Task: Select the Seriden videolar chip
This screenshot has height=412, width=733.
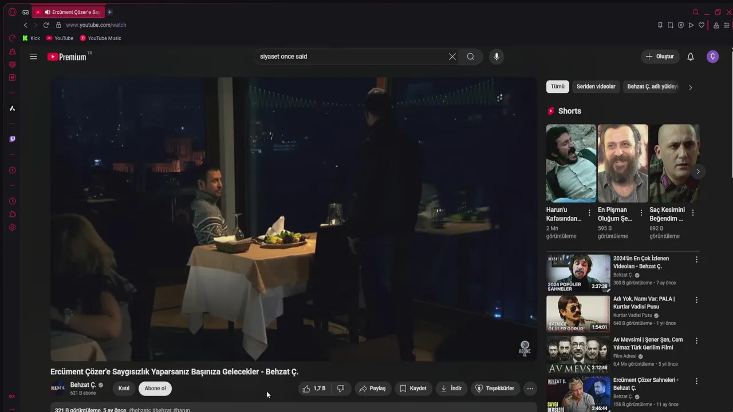Action: click(596, 87)
